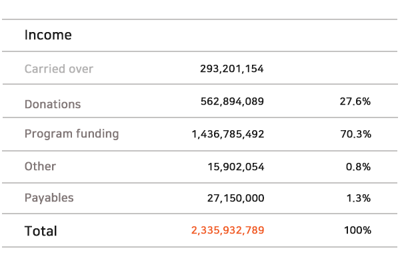Click the Donations 27.6% percentage
The image size is (400, 267).
point(355,101)
